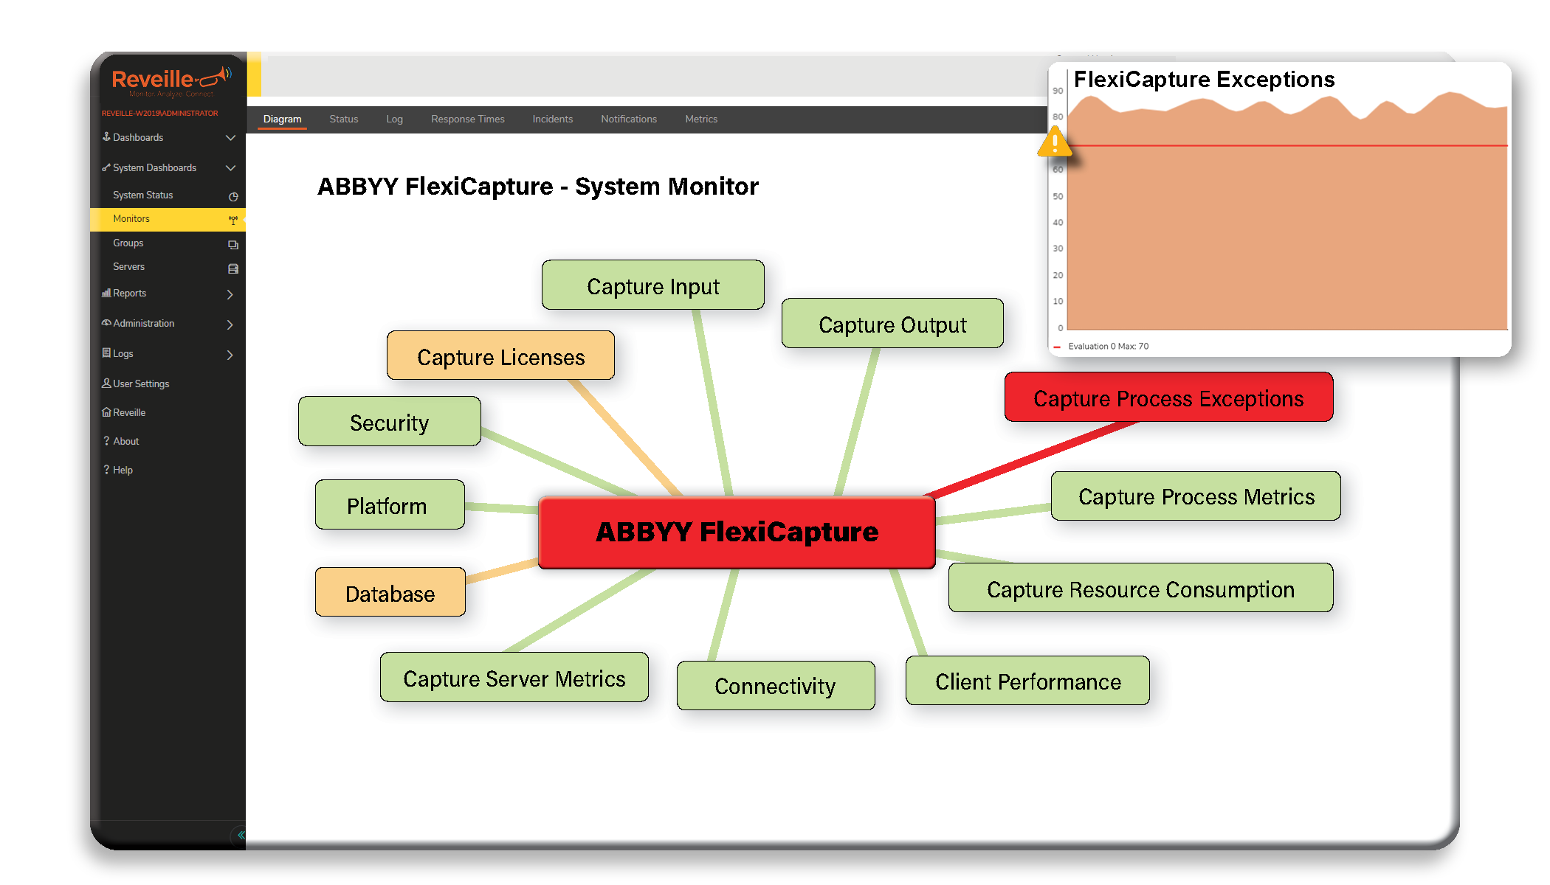The image size is (1550, 885).
Task: Click the Reveille home icon in sidebar
Action: (106, 412)
